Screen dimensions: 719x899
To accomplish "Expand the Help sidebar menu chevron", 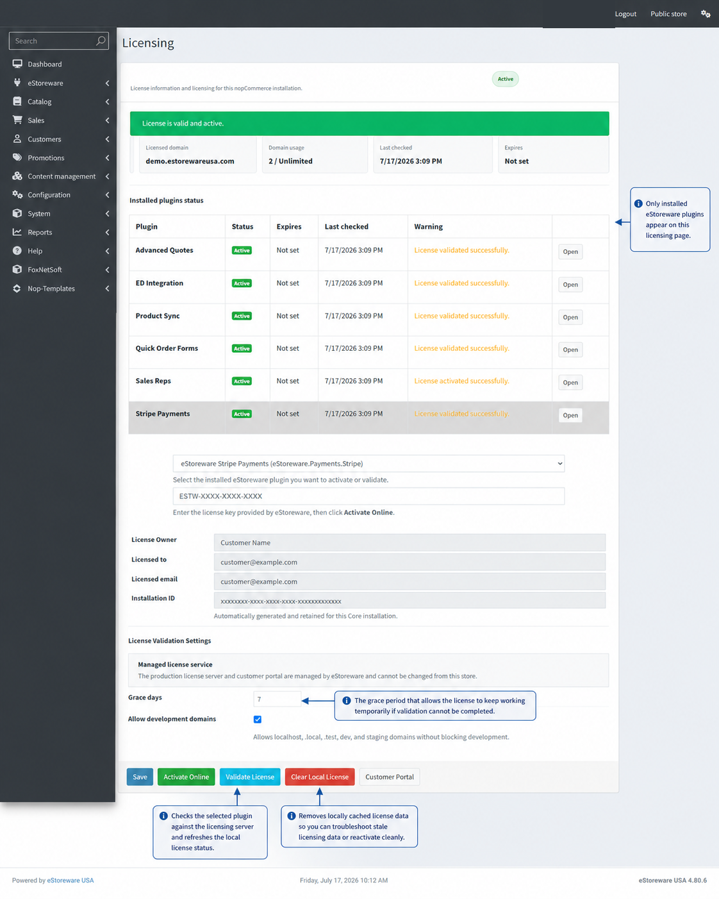I will click(107, 251).
